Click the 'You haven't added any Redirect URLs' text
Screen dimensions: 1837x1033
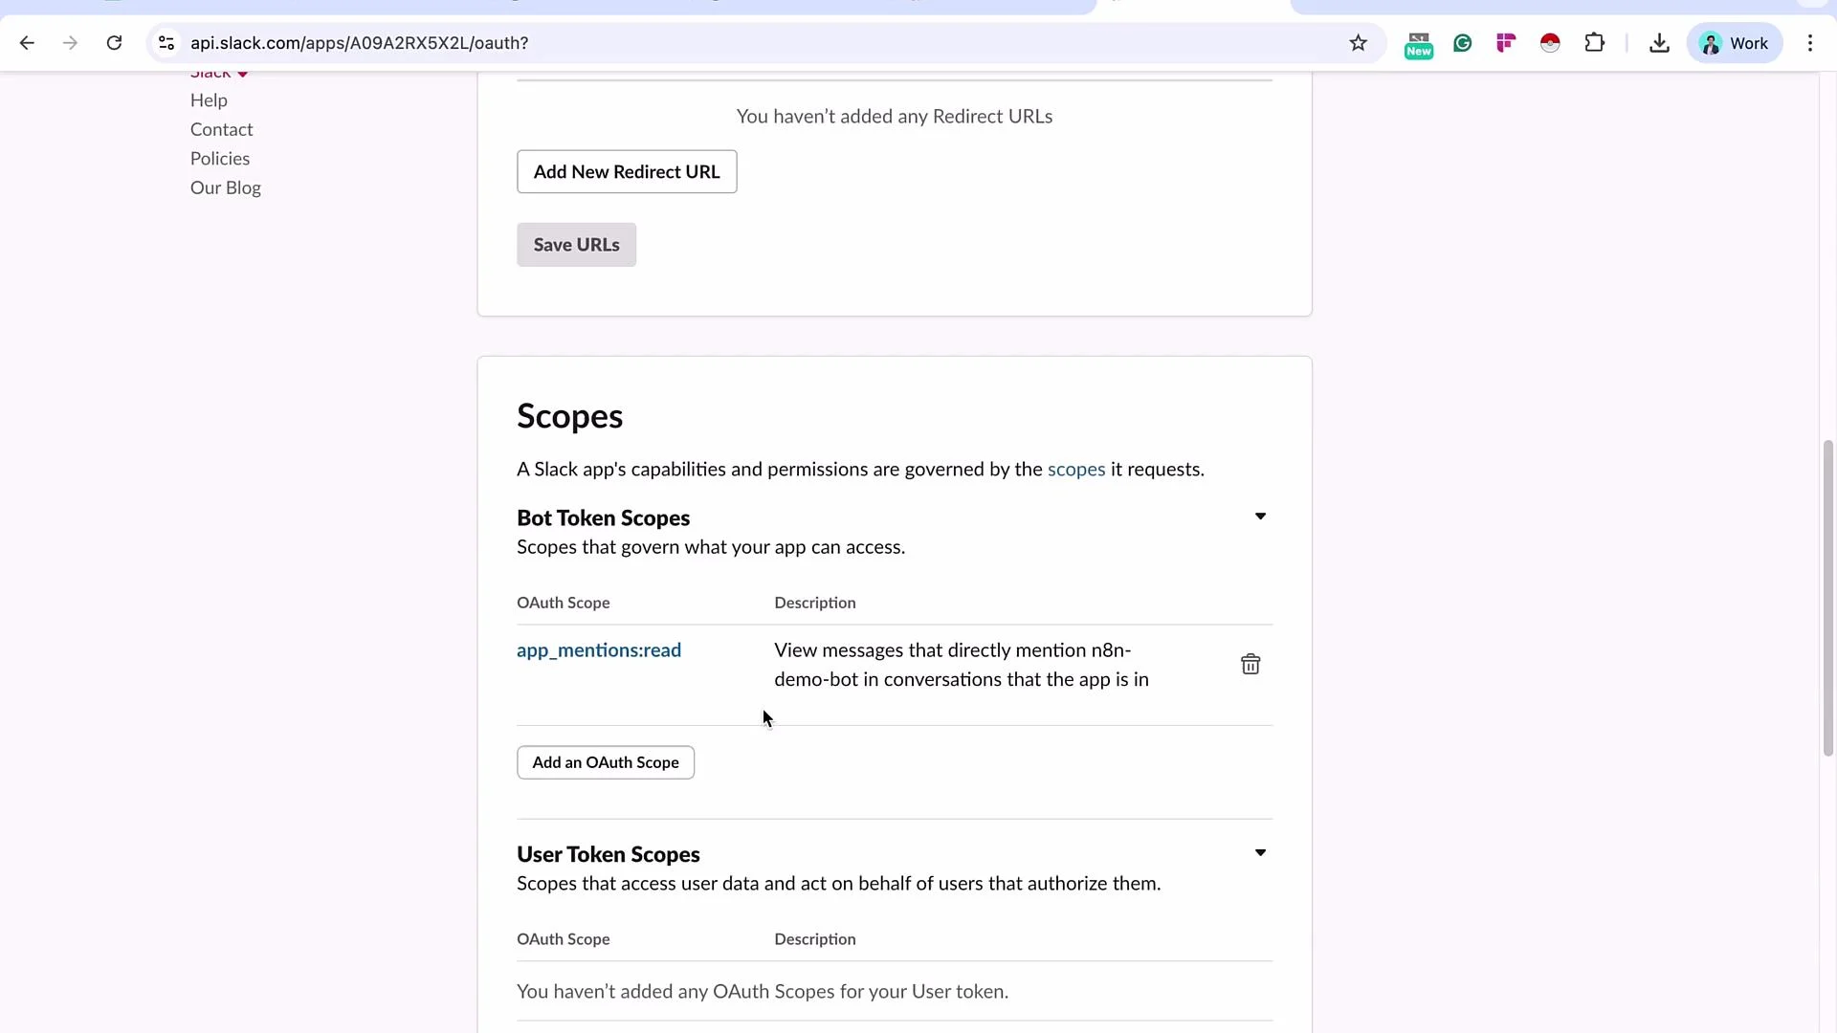894,117
